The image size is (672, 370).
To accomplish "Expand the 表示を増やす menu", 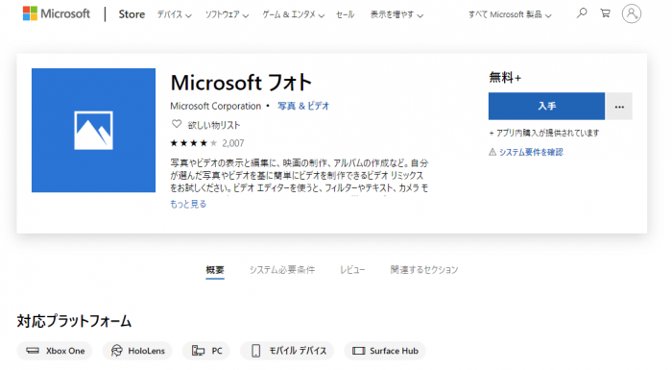I will (396, 14).
